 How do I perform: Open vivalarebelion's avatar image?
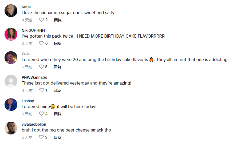point(11,128)
